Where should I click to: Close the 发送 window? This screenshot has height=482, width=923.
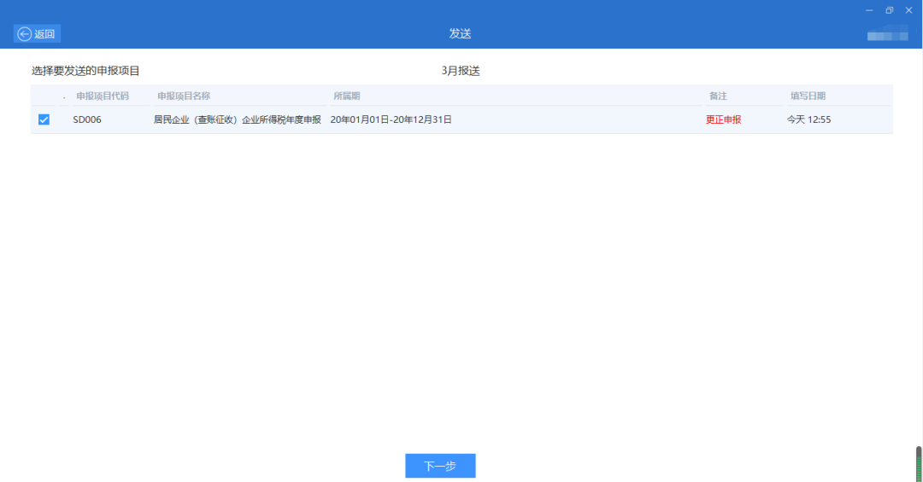(x=908, y=10)
